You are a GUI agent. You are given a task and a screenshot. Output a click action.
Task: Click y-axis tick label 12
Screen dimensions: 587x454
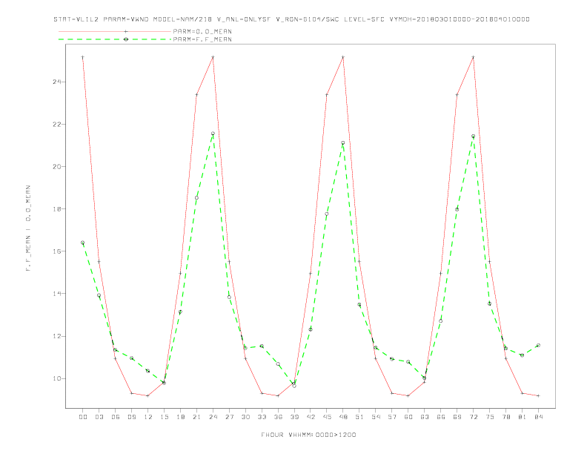[57, 336]
